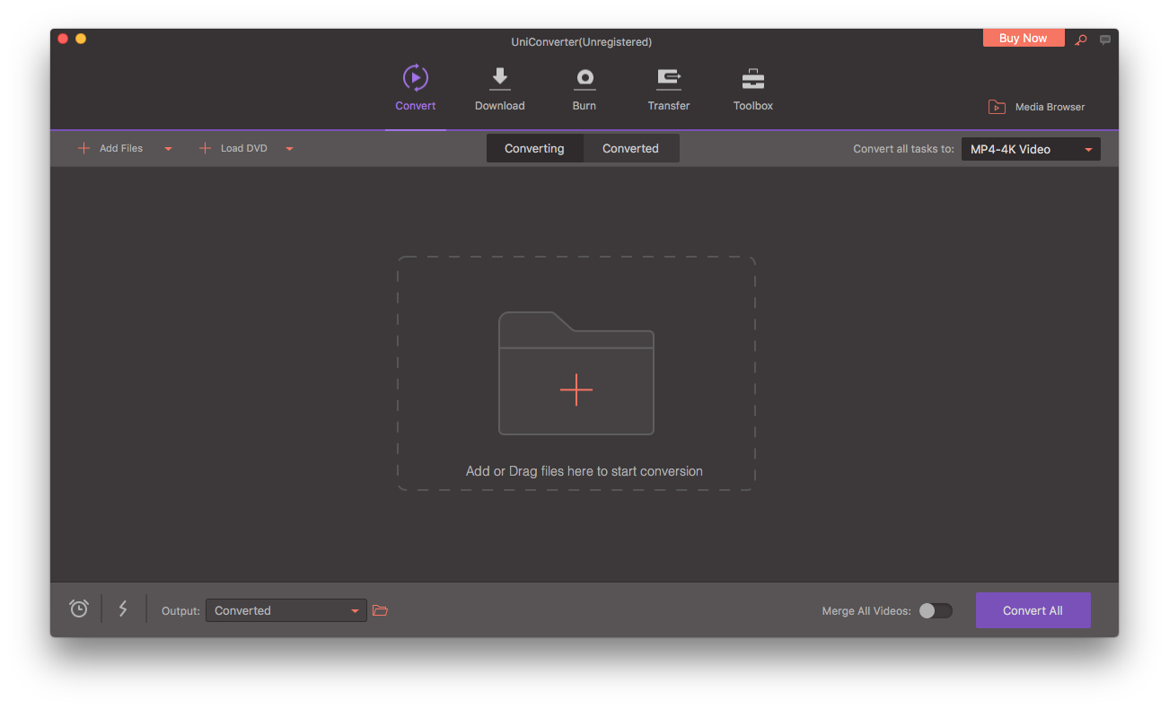Click the lightning bolt high-speed conversion icon
Viewport: 1169px width, 709px height.
pos(123,608)
